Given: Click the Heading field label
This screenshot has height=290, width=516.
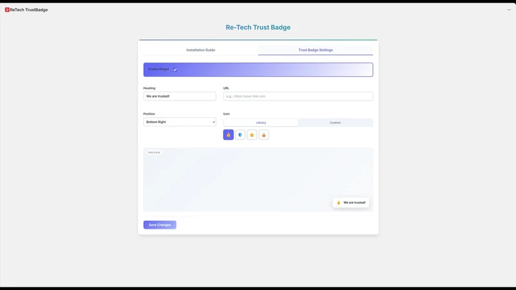Looking at the screenshot, I should pyautogui.click(x=149, y=88).
